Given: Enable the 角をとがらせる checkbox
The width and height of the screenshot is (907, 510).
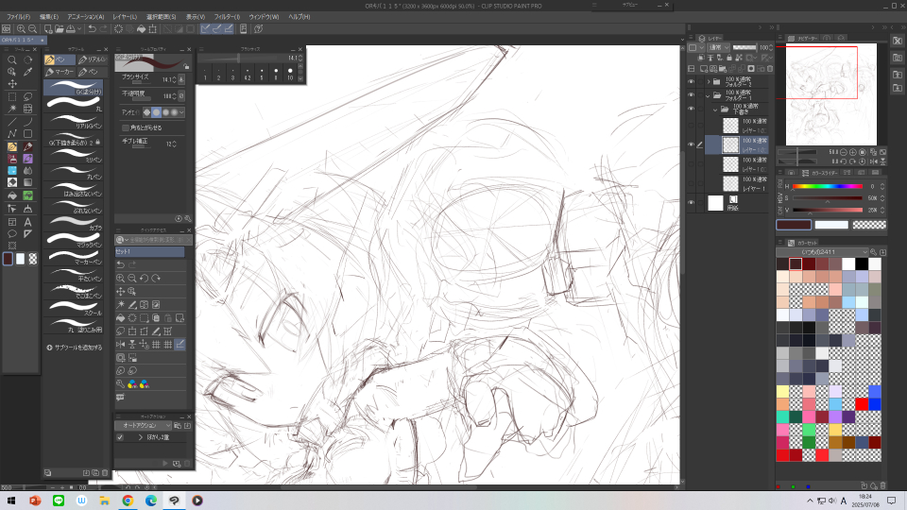Looking at the screenshot, I should (x=125, y=127).
